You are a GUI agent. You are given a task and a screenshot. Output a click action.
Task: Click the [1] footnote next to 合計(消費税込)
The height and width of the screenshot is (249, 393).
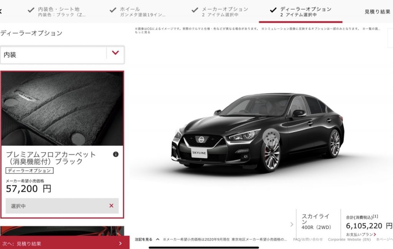point(375,216)
